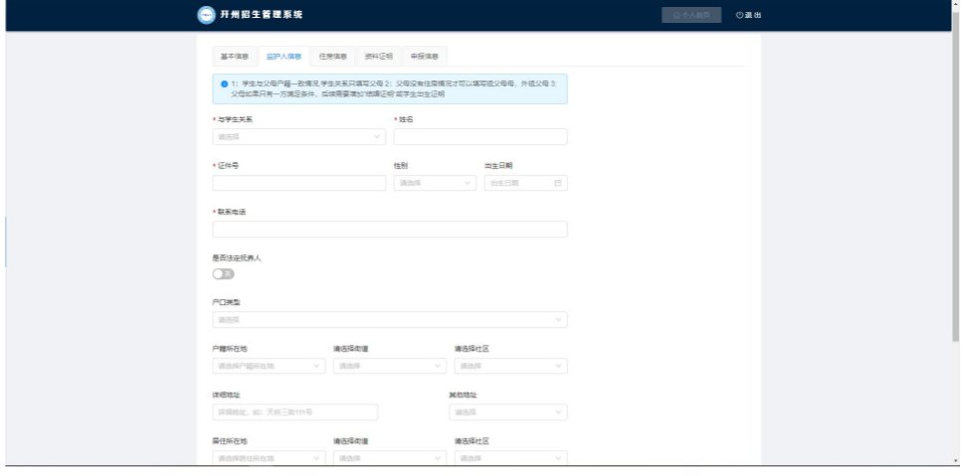
Task: Open the 性别 dropdown
Action: [436, 183]
